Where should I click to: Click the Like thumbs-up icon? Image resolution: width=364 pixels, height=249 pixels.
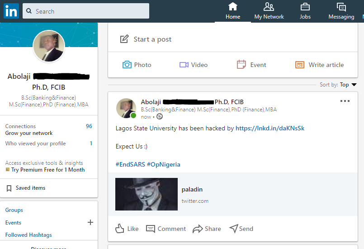coord(119,229)
